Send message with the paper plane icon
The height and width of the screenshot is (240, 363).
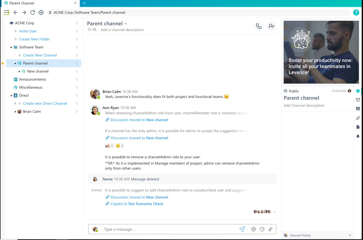(x=242, y=229)
